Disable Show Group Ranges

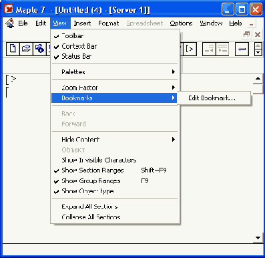(115, 181)
